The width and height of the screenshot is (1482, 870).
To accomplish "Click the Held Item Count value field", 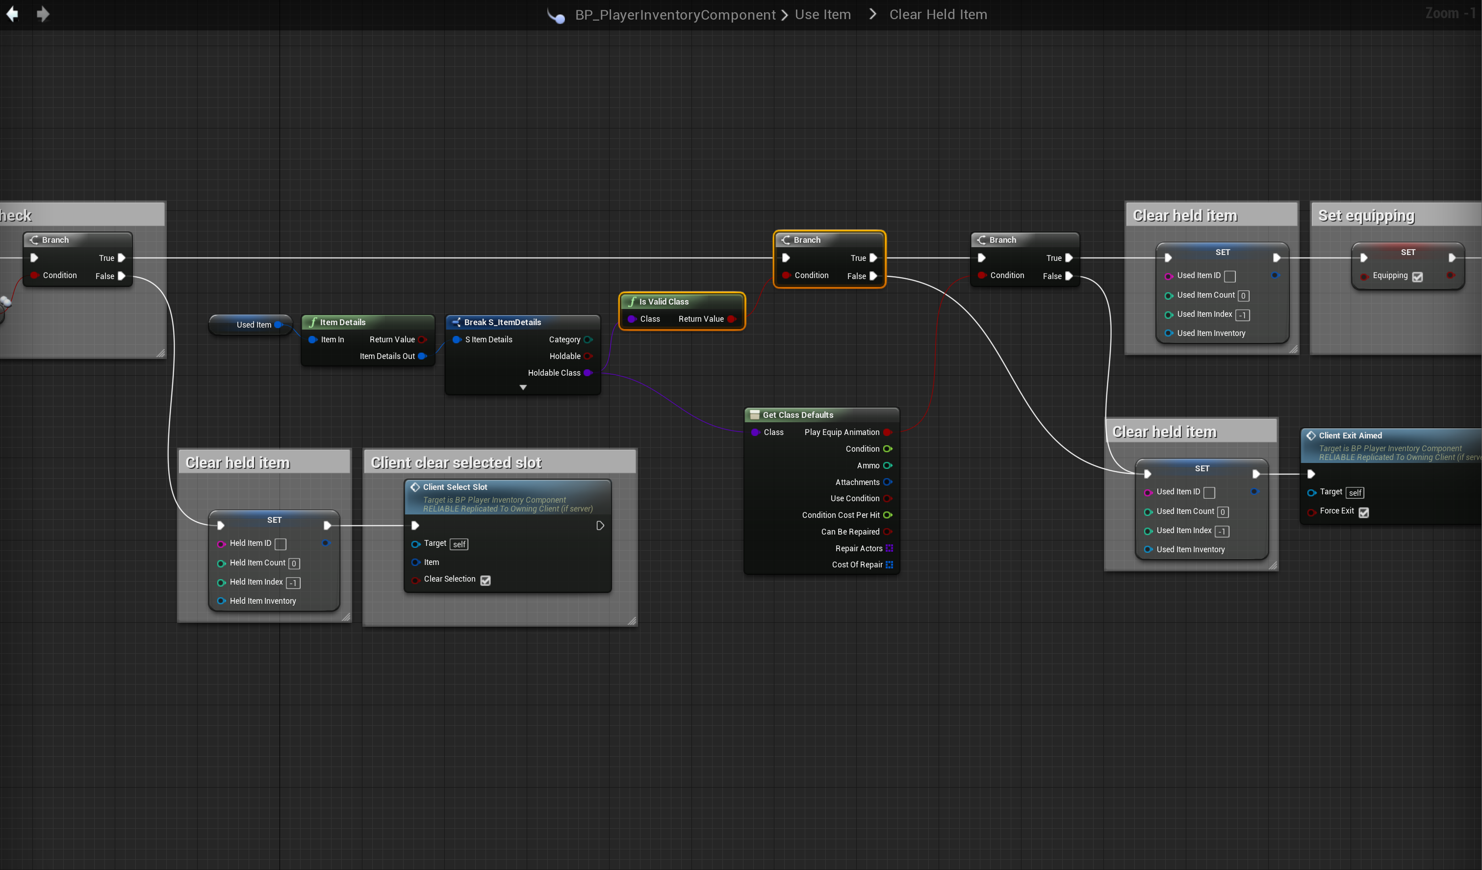I will point(294,563).
